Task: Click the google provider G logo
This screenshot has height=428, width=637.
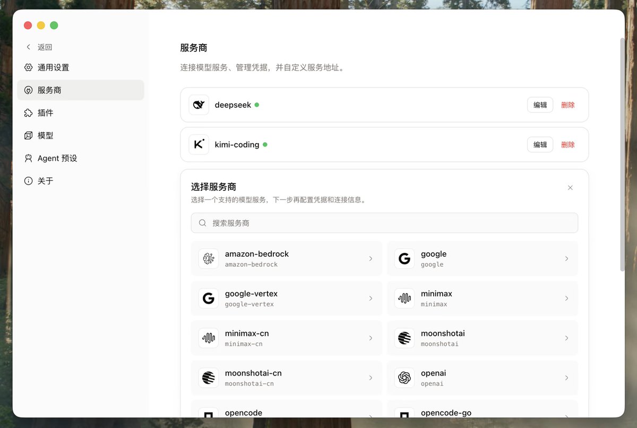Action: point(404,259)
